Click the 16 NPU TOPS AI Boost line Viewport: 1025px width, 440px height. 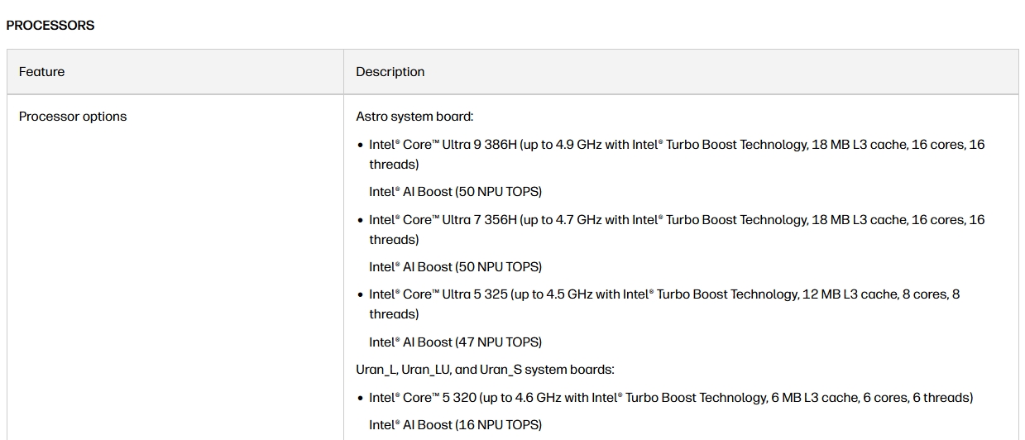tap(456, 425)
